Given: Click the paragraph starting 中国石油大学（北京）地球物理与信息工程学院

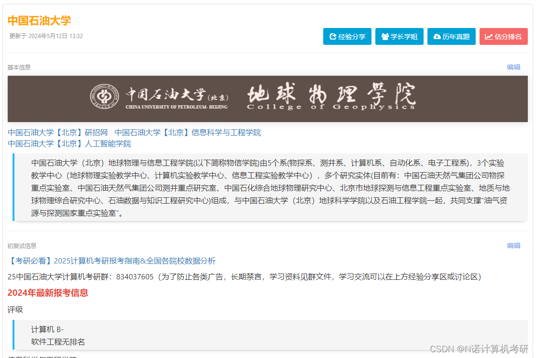Looking at the screenshot, I should click(270, 188).
